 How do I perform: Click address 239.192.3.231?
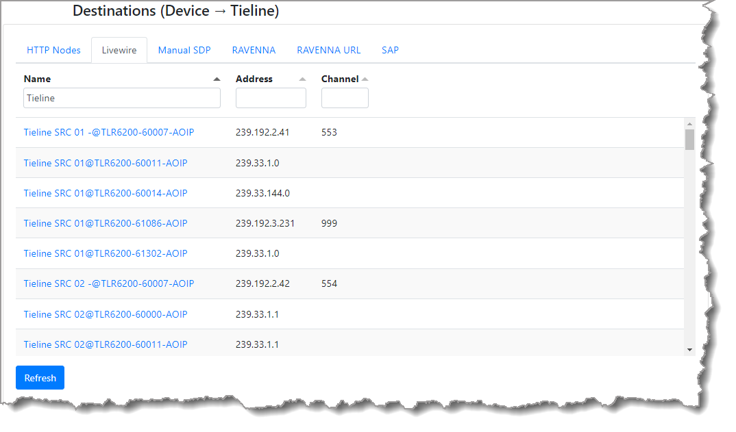[265, 223]
